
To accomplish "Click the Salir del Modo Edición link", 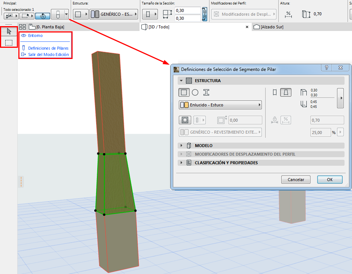I will click(48, 55).
